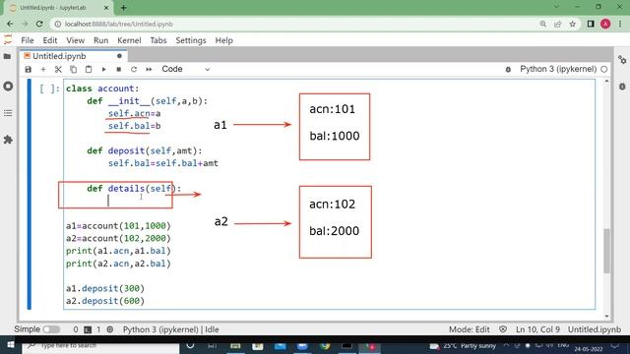Restart the kernel
This screenshot has width=630, height=354.
click(134, 70)
